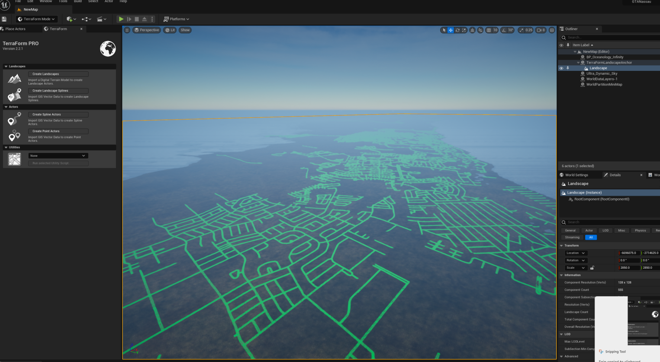
Task: Open play options three-dot menu
Action: (152, 19)
